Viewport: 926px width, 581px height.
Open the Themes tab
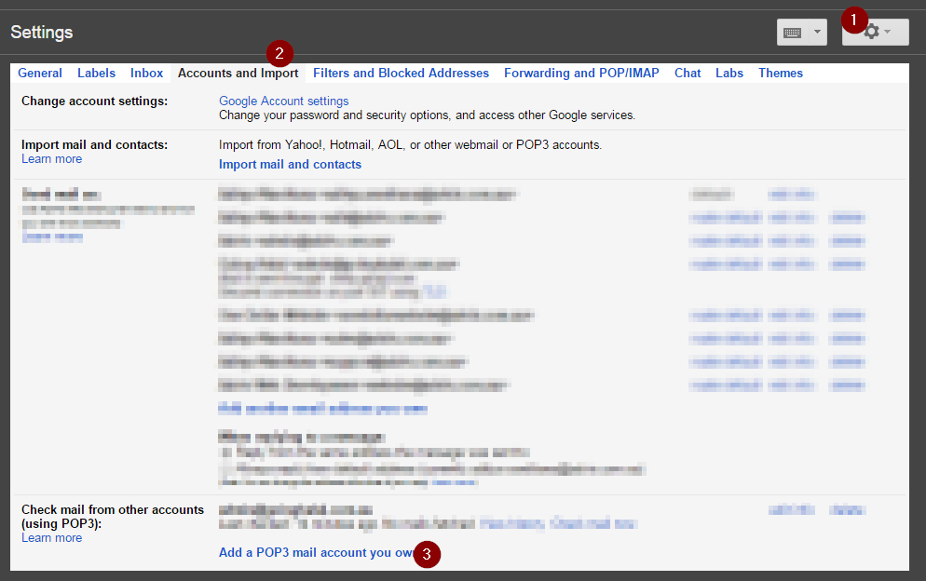pyautogui.click(x=781, y=73)
